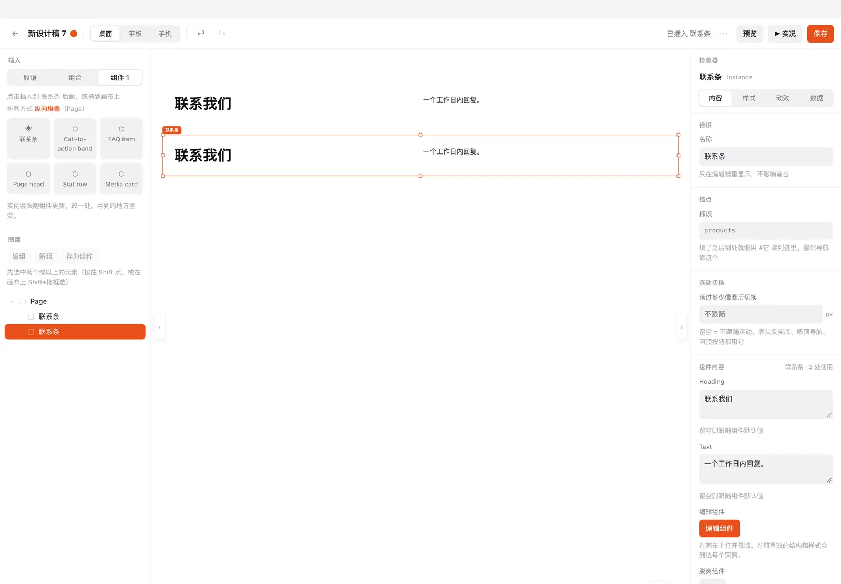Image resolution: width=841 pixels, height=584 pixels.
Task: Undo the last action
Action: coord(201,33)
